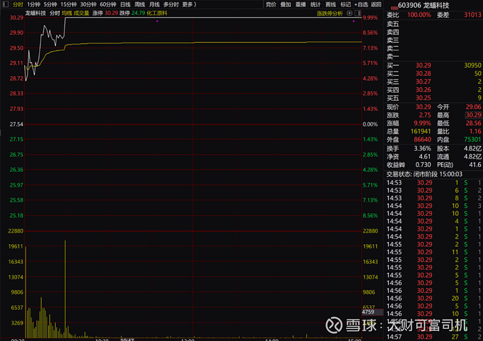Viewport: 483px width, 341px height.
Task: Click the 均线 average line label
Action: pyautogui.click(x=66, y=13)
